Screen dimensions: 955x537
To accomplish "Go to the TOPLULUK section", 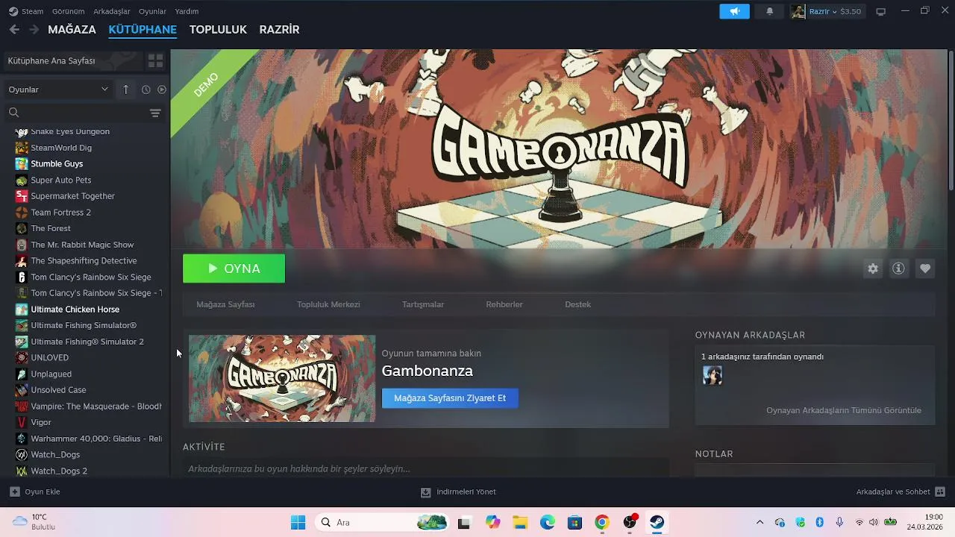I will tap(218, 30).
